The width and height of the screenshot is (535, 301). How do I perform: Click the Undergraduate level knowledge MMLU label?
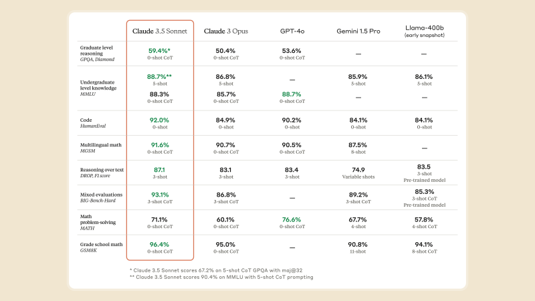[x=98, y=88]
